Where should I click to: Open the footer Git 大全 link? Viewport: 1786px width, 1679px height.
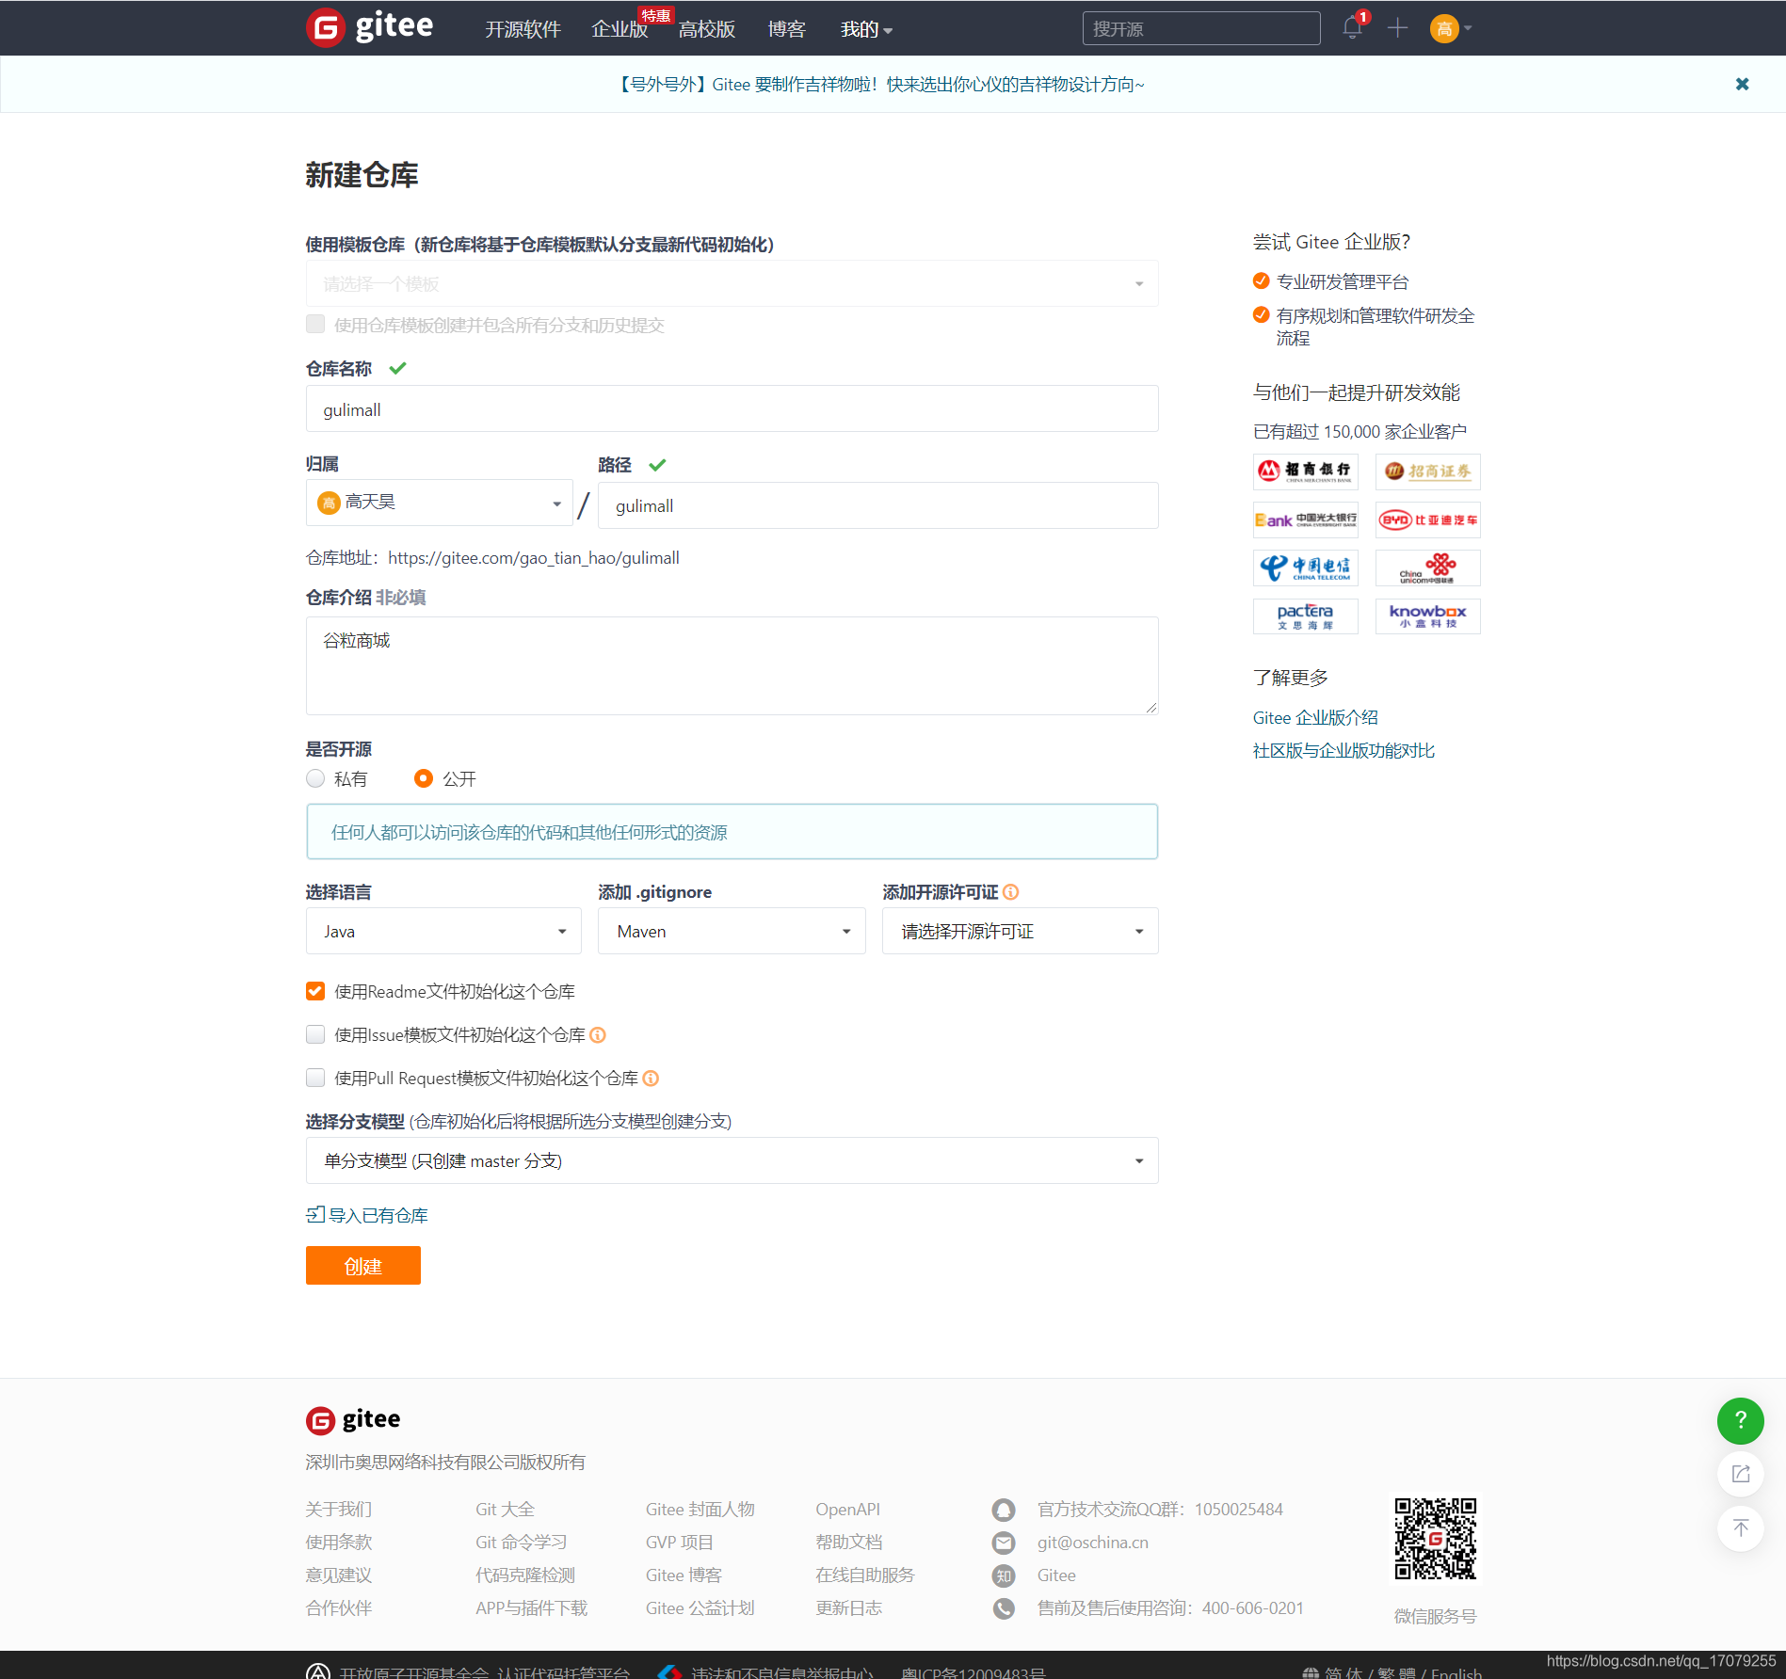(x=505, y=1510)
